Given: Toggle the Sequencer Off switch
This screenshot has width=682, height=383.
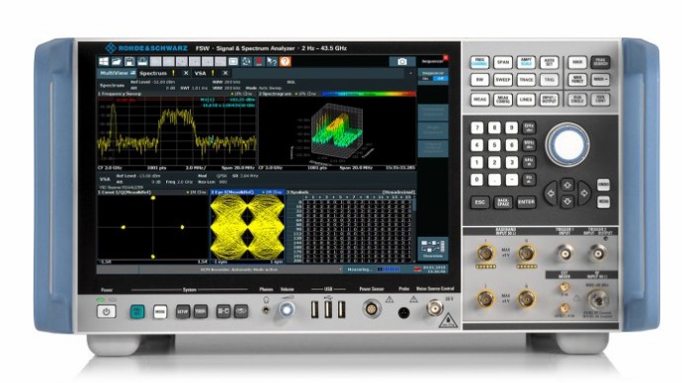Looking at the screenshot, I should (441, 79).
